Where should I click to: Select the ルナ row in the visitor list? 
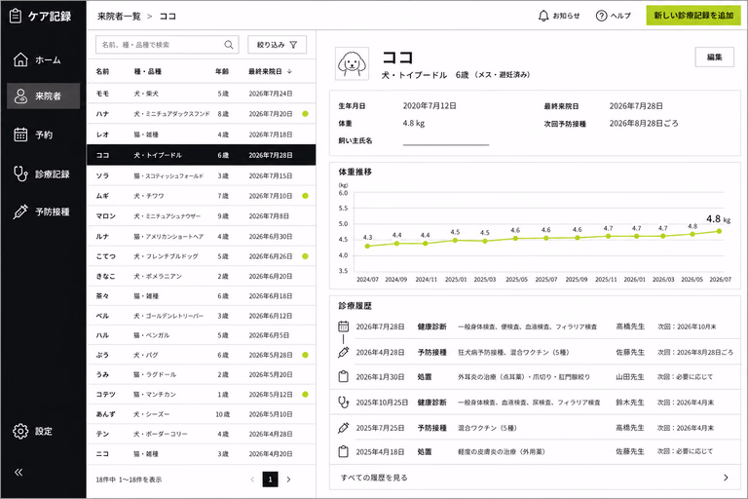coord(202,237)
